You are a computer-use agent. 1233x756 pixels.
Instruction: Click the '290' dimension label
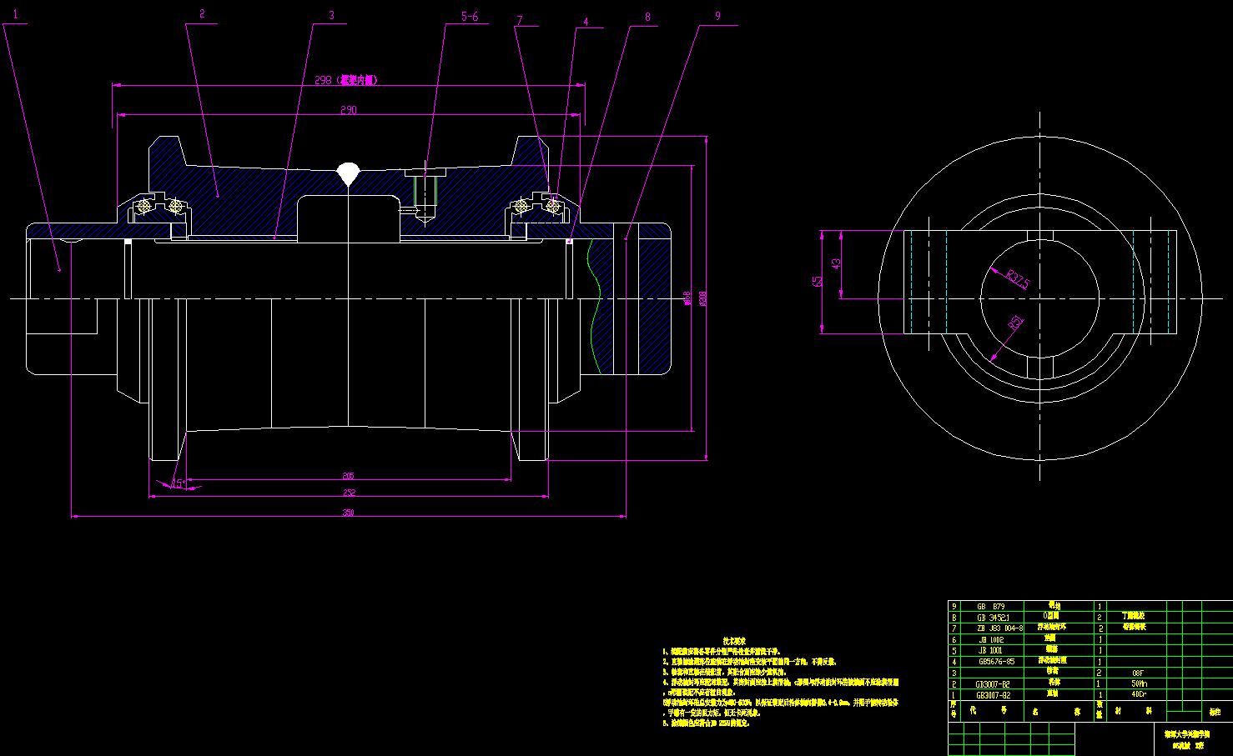pos(349,110)
